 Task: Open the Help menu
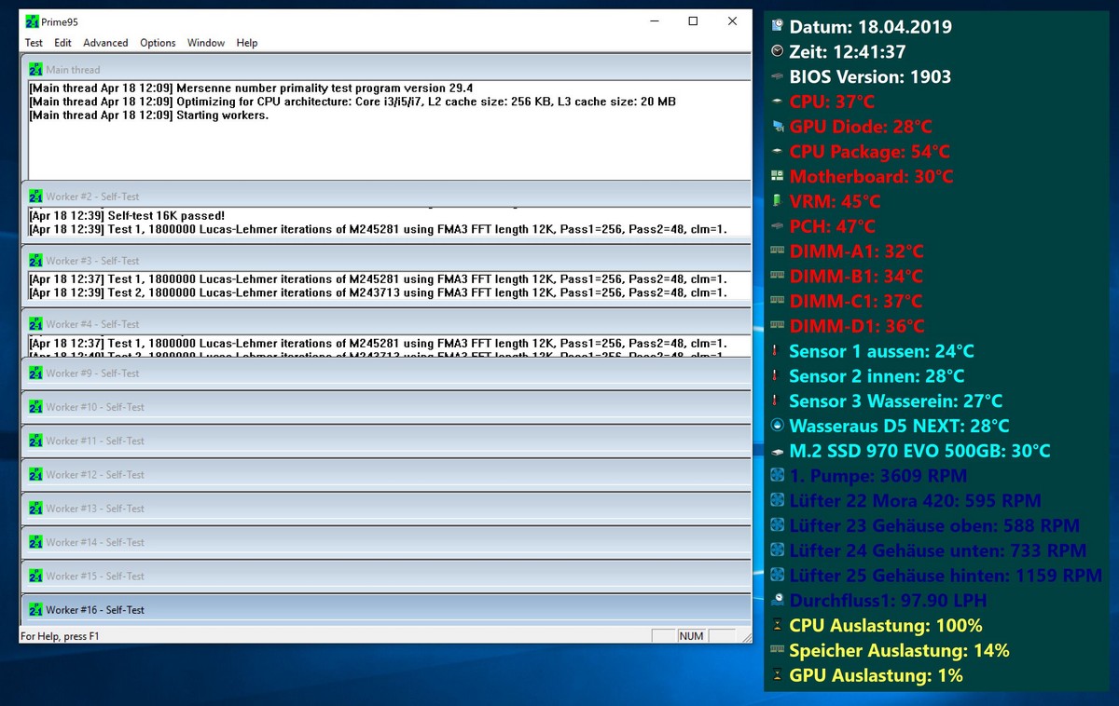[x=247, y=43]
